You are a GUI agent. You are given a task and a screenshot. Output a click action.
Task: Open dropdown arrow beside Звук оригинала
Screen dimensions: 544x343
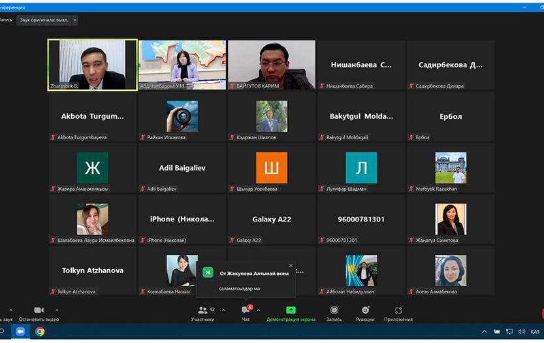[74, 20]
